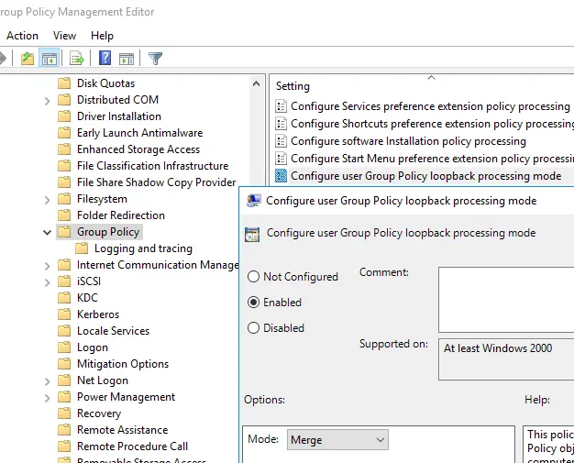Click the Supported on box

point(506,359)
